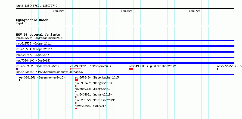Image resolution: width=242 pixels, height=119 pixels.
Task: Click nsv1027877 (Coe2014) label
Action: click(33, 55)
